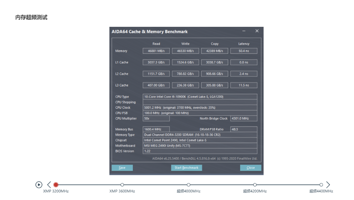Click L1 Cache Latency value 0.8 ns
Image resolution: width=354 pixels, height=200 pixels.
tap(244, 62)
